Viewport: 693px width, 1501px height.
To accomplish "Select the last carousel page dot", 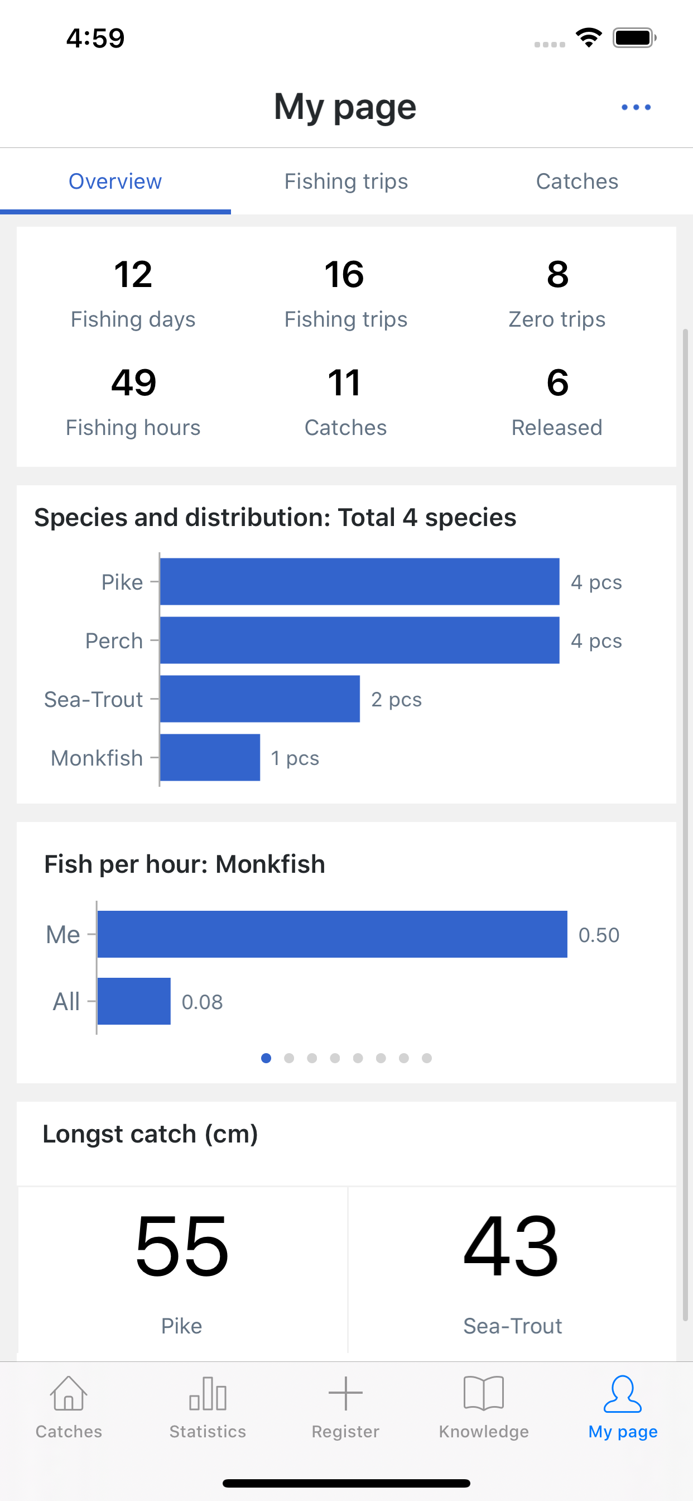I will point(427,1058).
